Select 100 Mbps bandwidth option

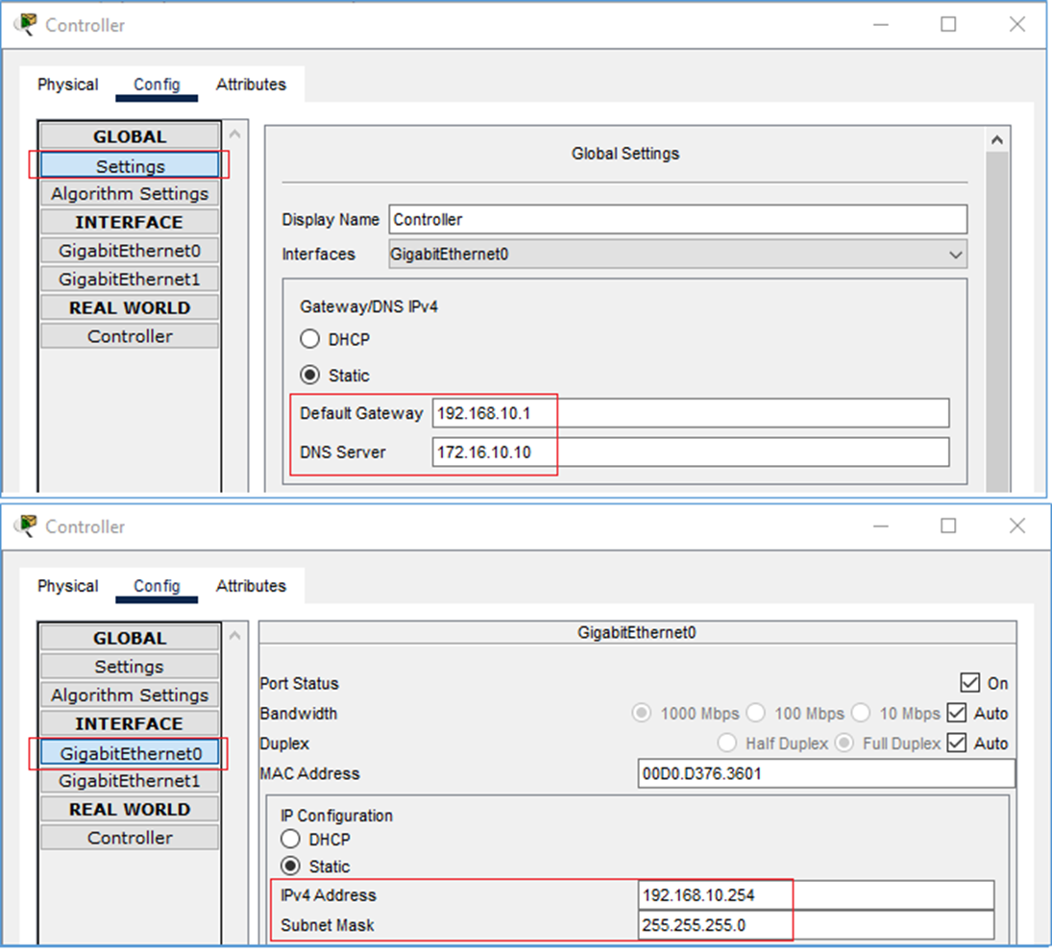[757, 713]
